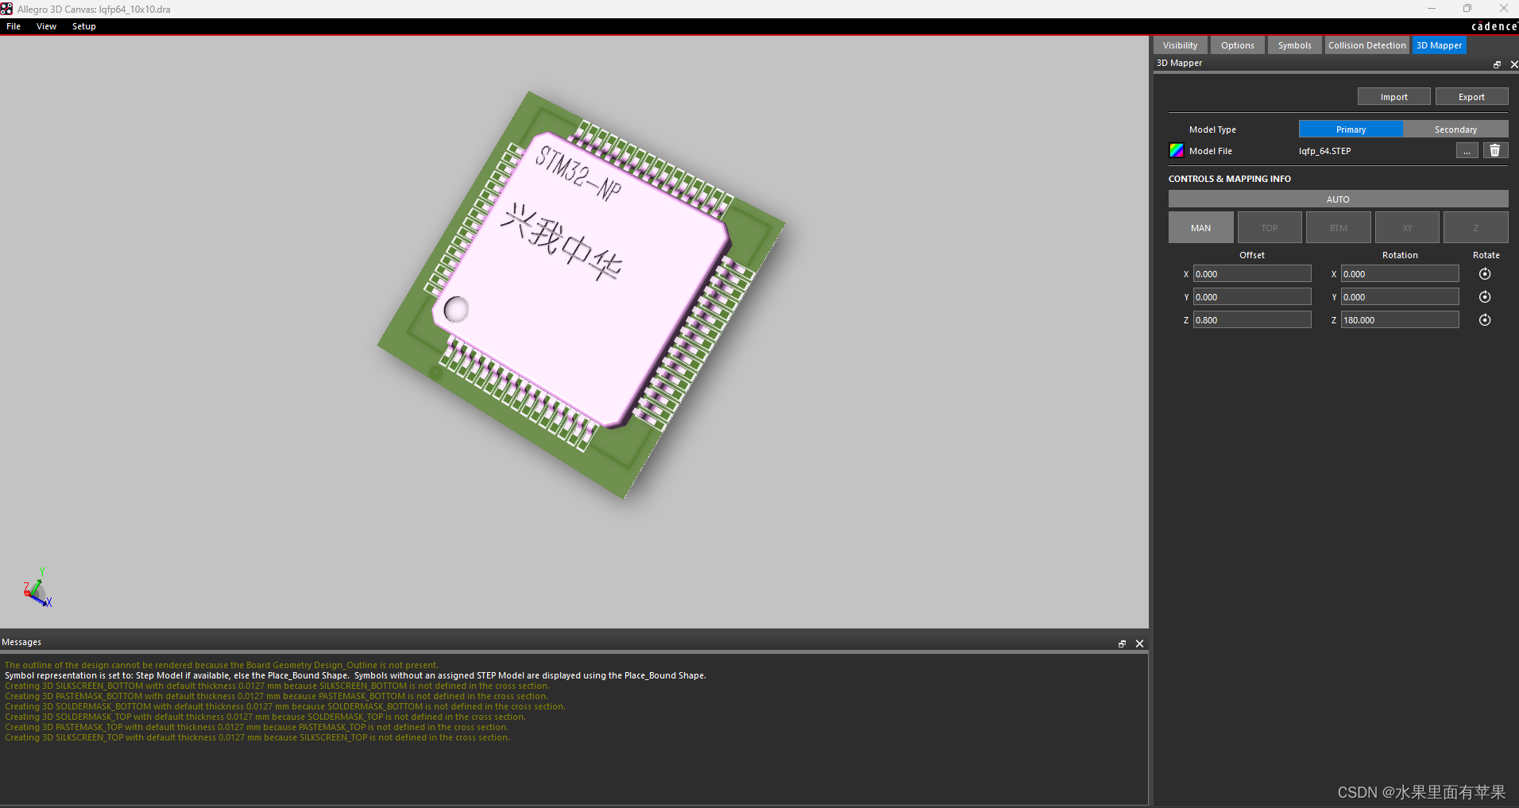Screen dimensions: 1519x808
Task: Undock the 3D Mapper panel
Action: 1497,64
